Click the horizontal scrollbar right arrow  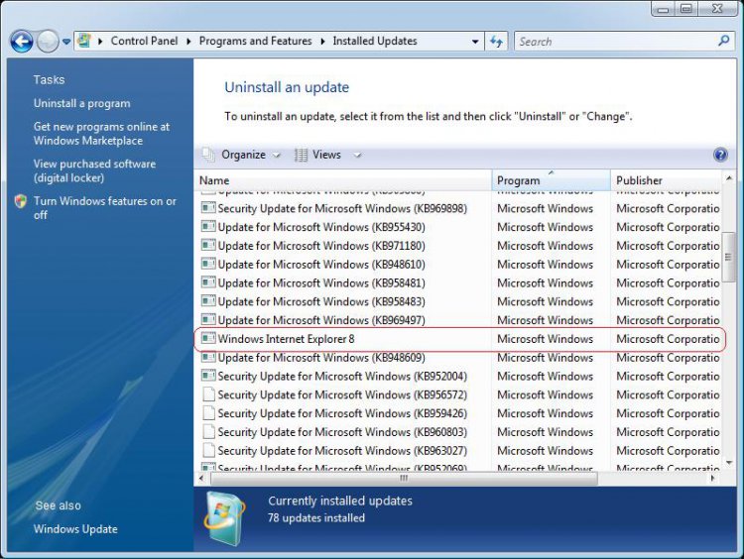point(712,479)
